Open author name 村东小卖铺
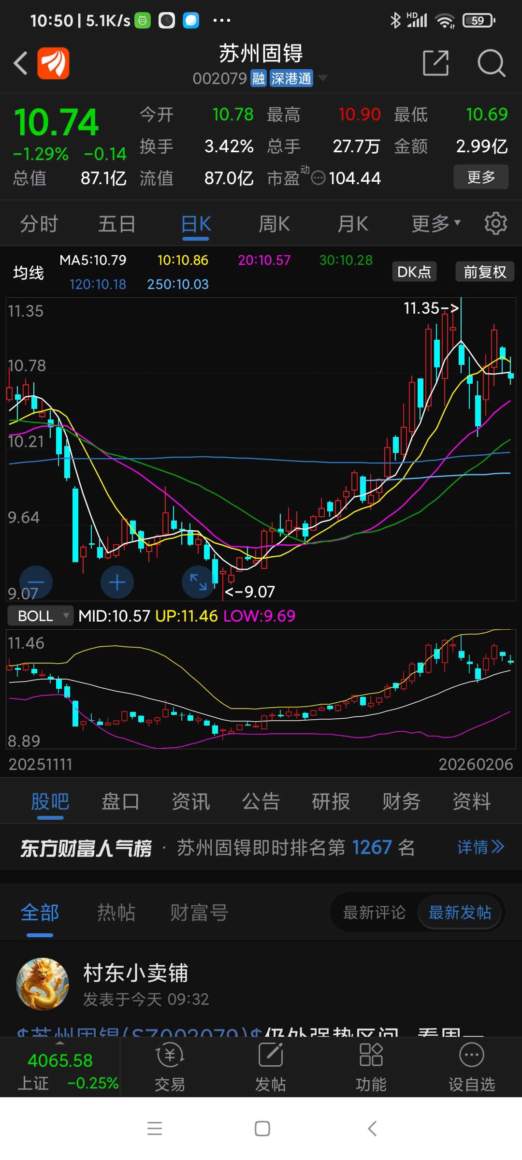Image resolution: width=522 pixels, height=1160 pixels. click(x=135, y=973)
